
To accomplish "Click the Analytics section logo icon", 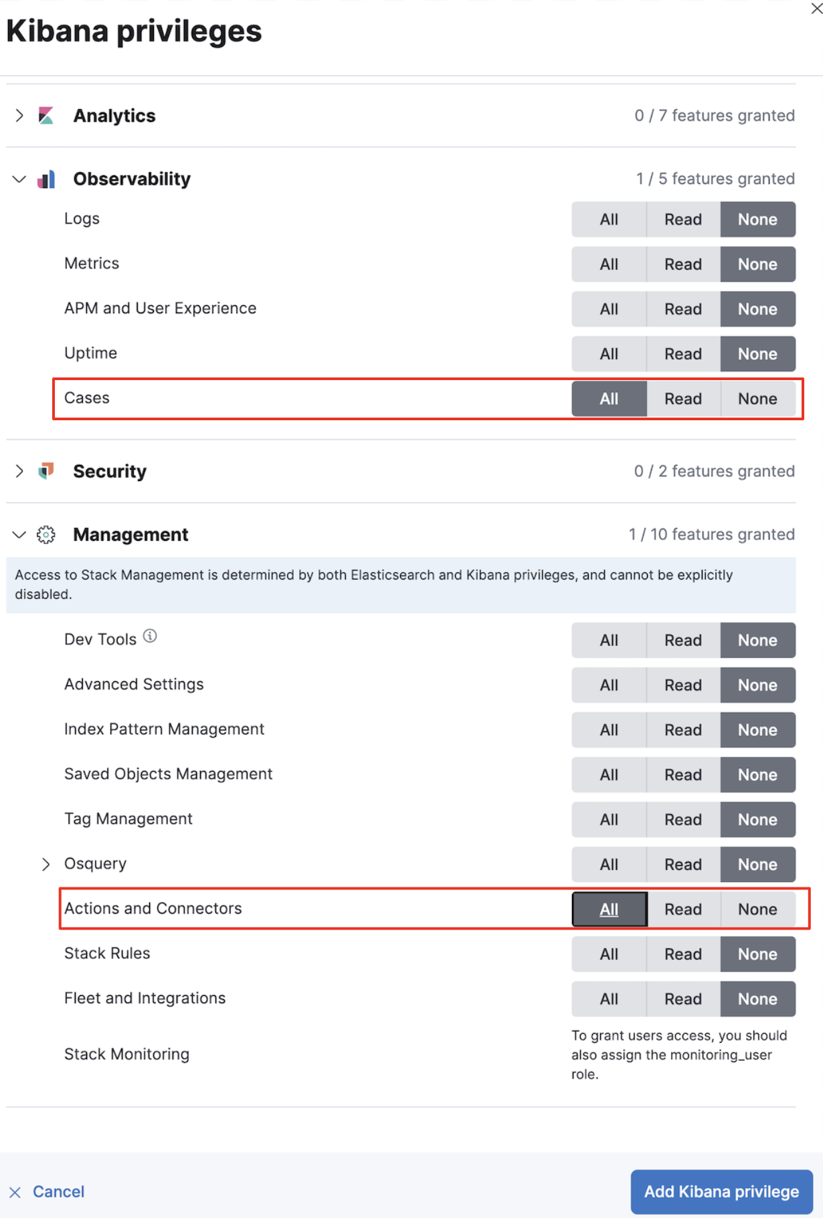I will pyautogui.click(x=45, y=116).
